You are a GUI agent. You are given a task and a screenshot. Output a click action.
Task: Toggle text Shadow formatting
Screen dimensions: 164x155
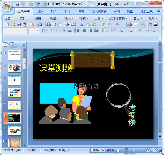point(63,30)
